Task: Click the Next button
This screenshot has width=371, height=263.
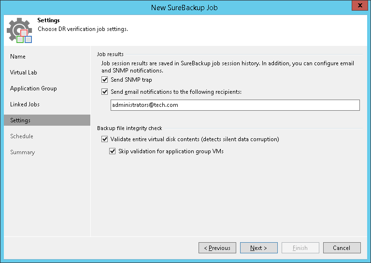Action: pyautogui.click(x=258, y=248)
